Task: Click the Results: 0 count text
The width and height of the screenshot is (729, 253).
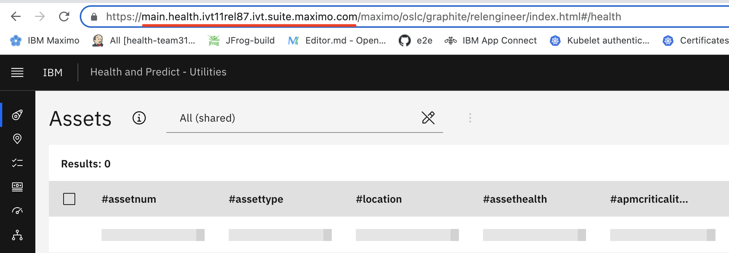Action: pos(86,164)
